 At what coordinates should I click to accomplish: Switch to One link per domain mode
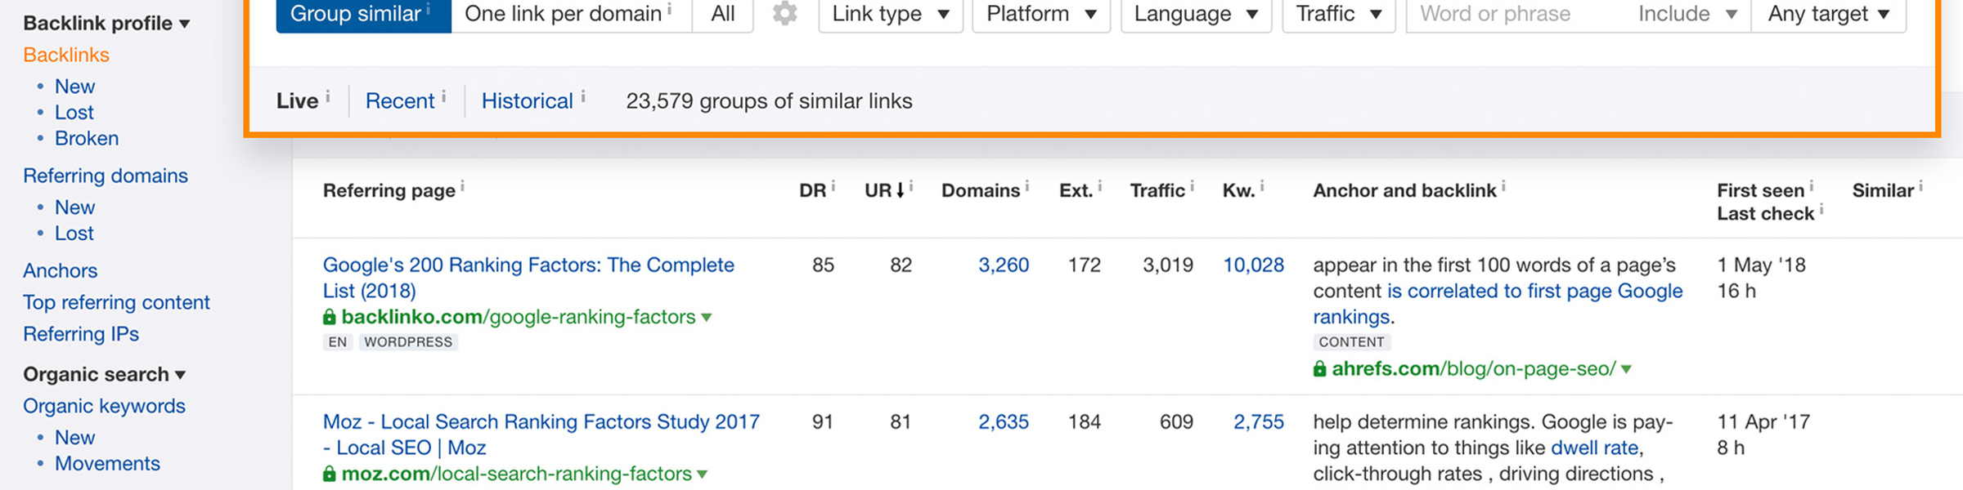pos(564,14)
